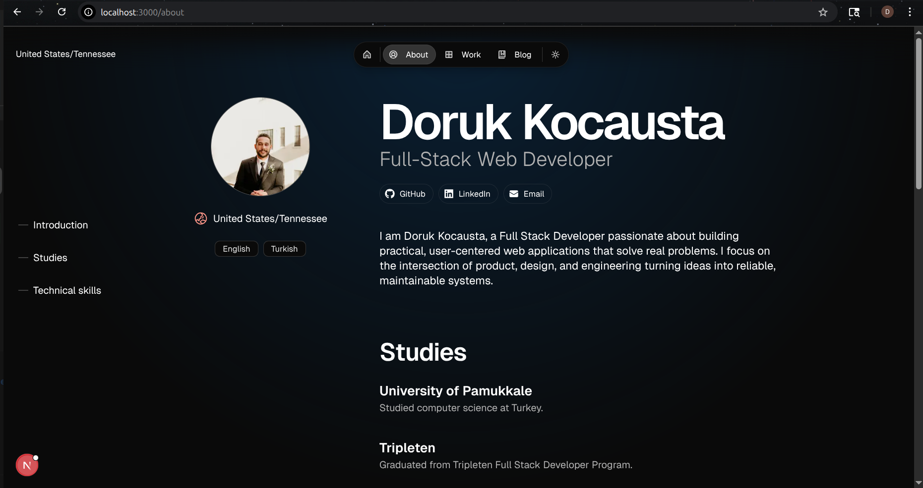Open the About tab in navigation

(x=409, y=54)
